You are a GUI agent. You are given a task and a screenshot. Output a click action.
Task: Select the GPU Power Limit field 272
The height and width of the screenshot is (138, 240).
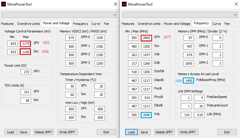click(26, 72)
